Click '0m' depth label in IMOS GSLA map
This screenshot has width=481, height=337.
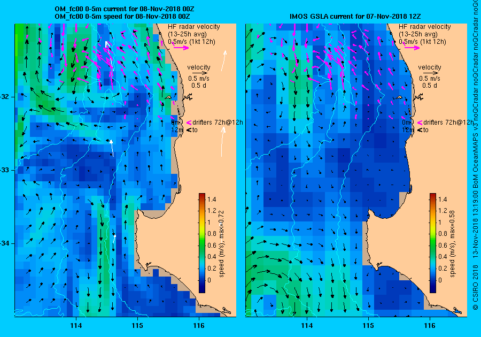407,122
